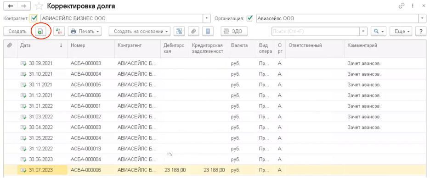Select row dated 30.09.2021
The image size is (430, 178).
215,63
